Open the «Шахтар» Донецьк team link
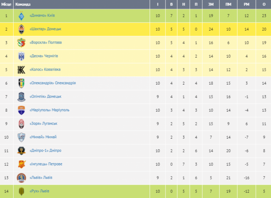 pos(46,29)
